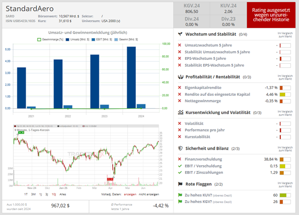Screen dimensions: 299x215
Task: Click the StandardAero company title
Action: (x=30, y=8)
